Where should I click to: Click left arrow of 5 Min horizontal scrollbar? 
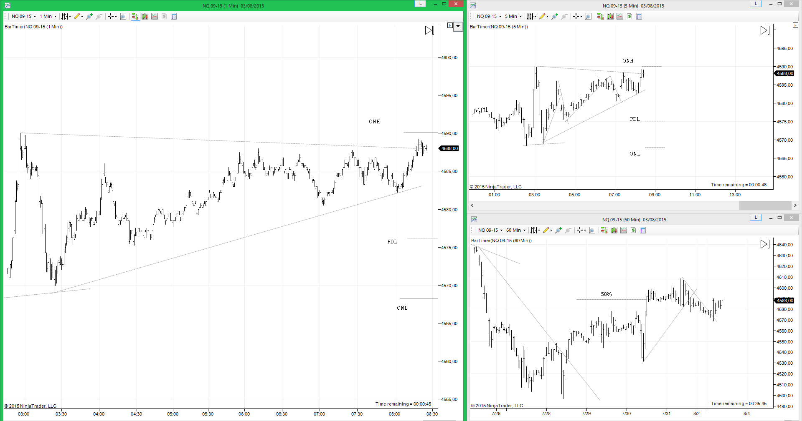472,205
